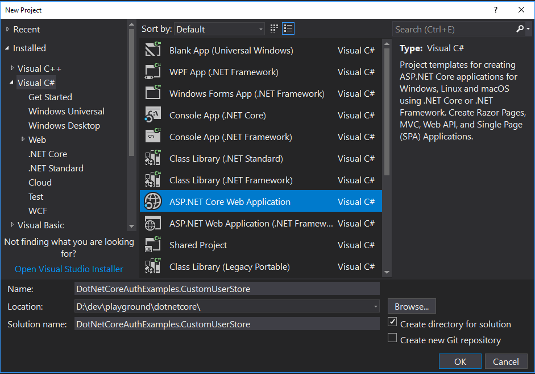
Task: Open the search options dropdown arrow
Action: click(528, 29)
